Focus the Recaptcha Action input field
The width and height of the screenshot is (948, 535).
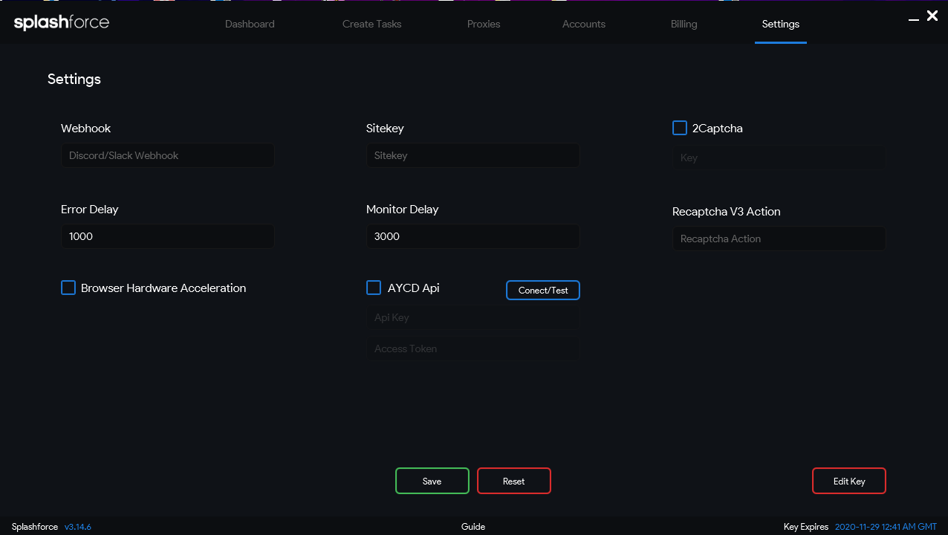[779, 239]
